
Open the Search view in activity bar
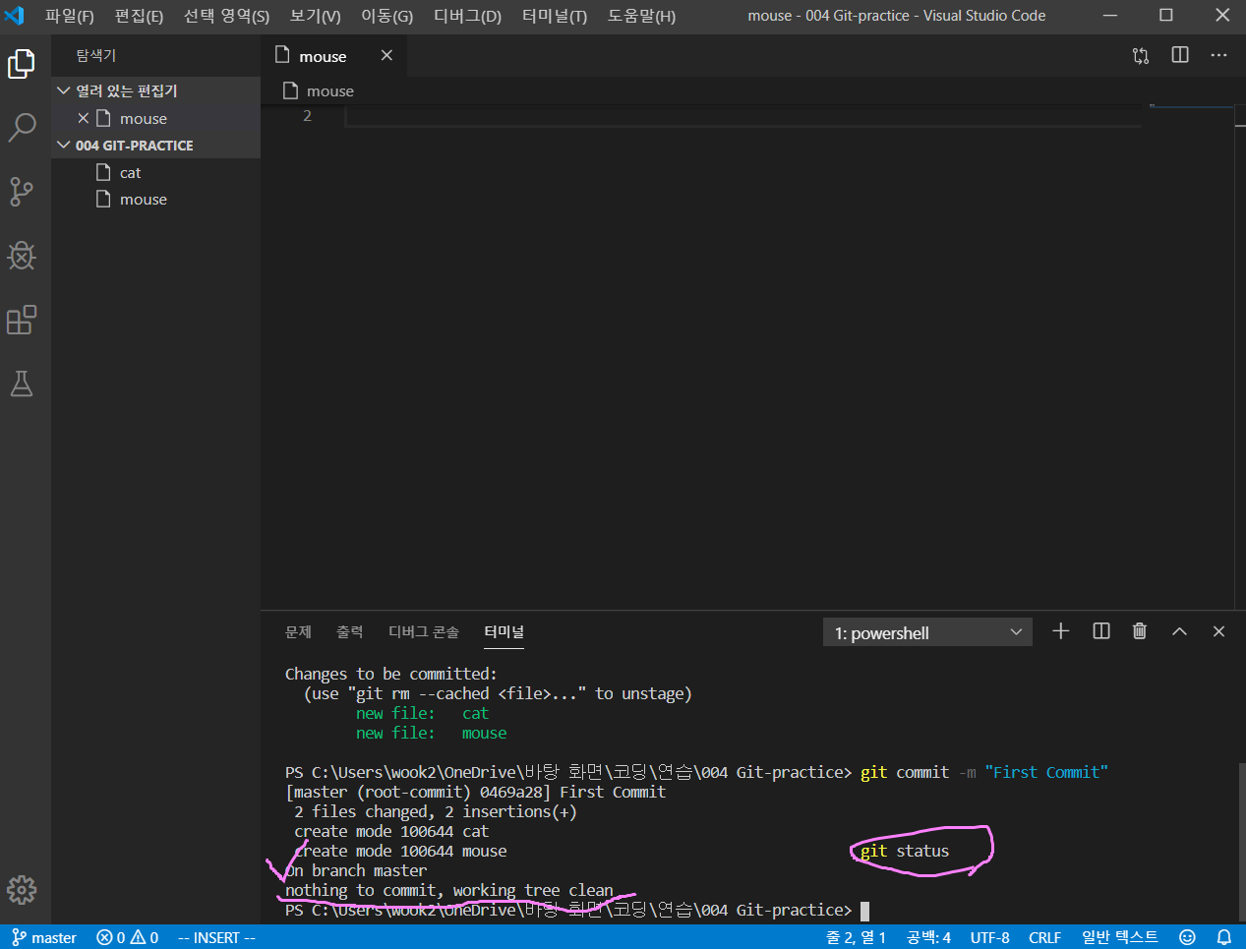point(22,127)
